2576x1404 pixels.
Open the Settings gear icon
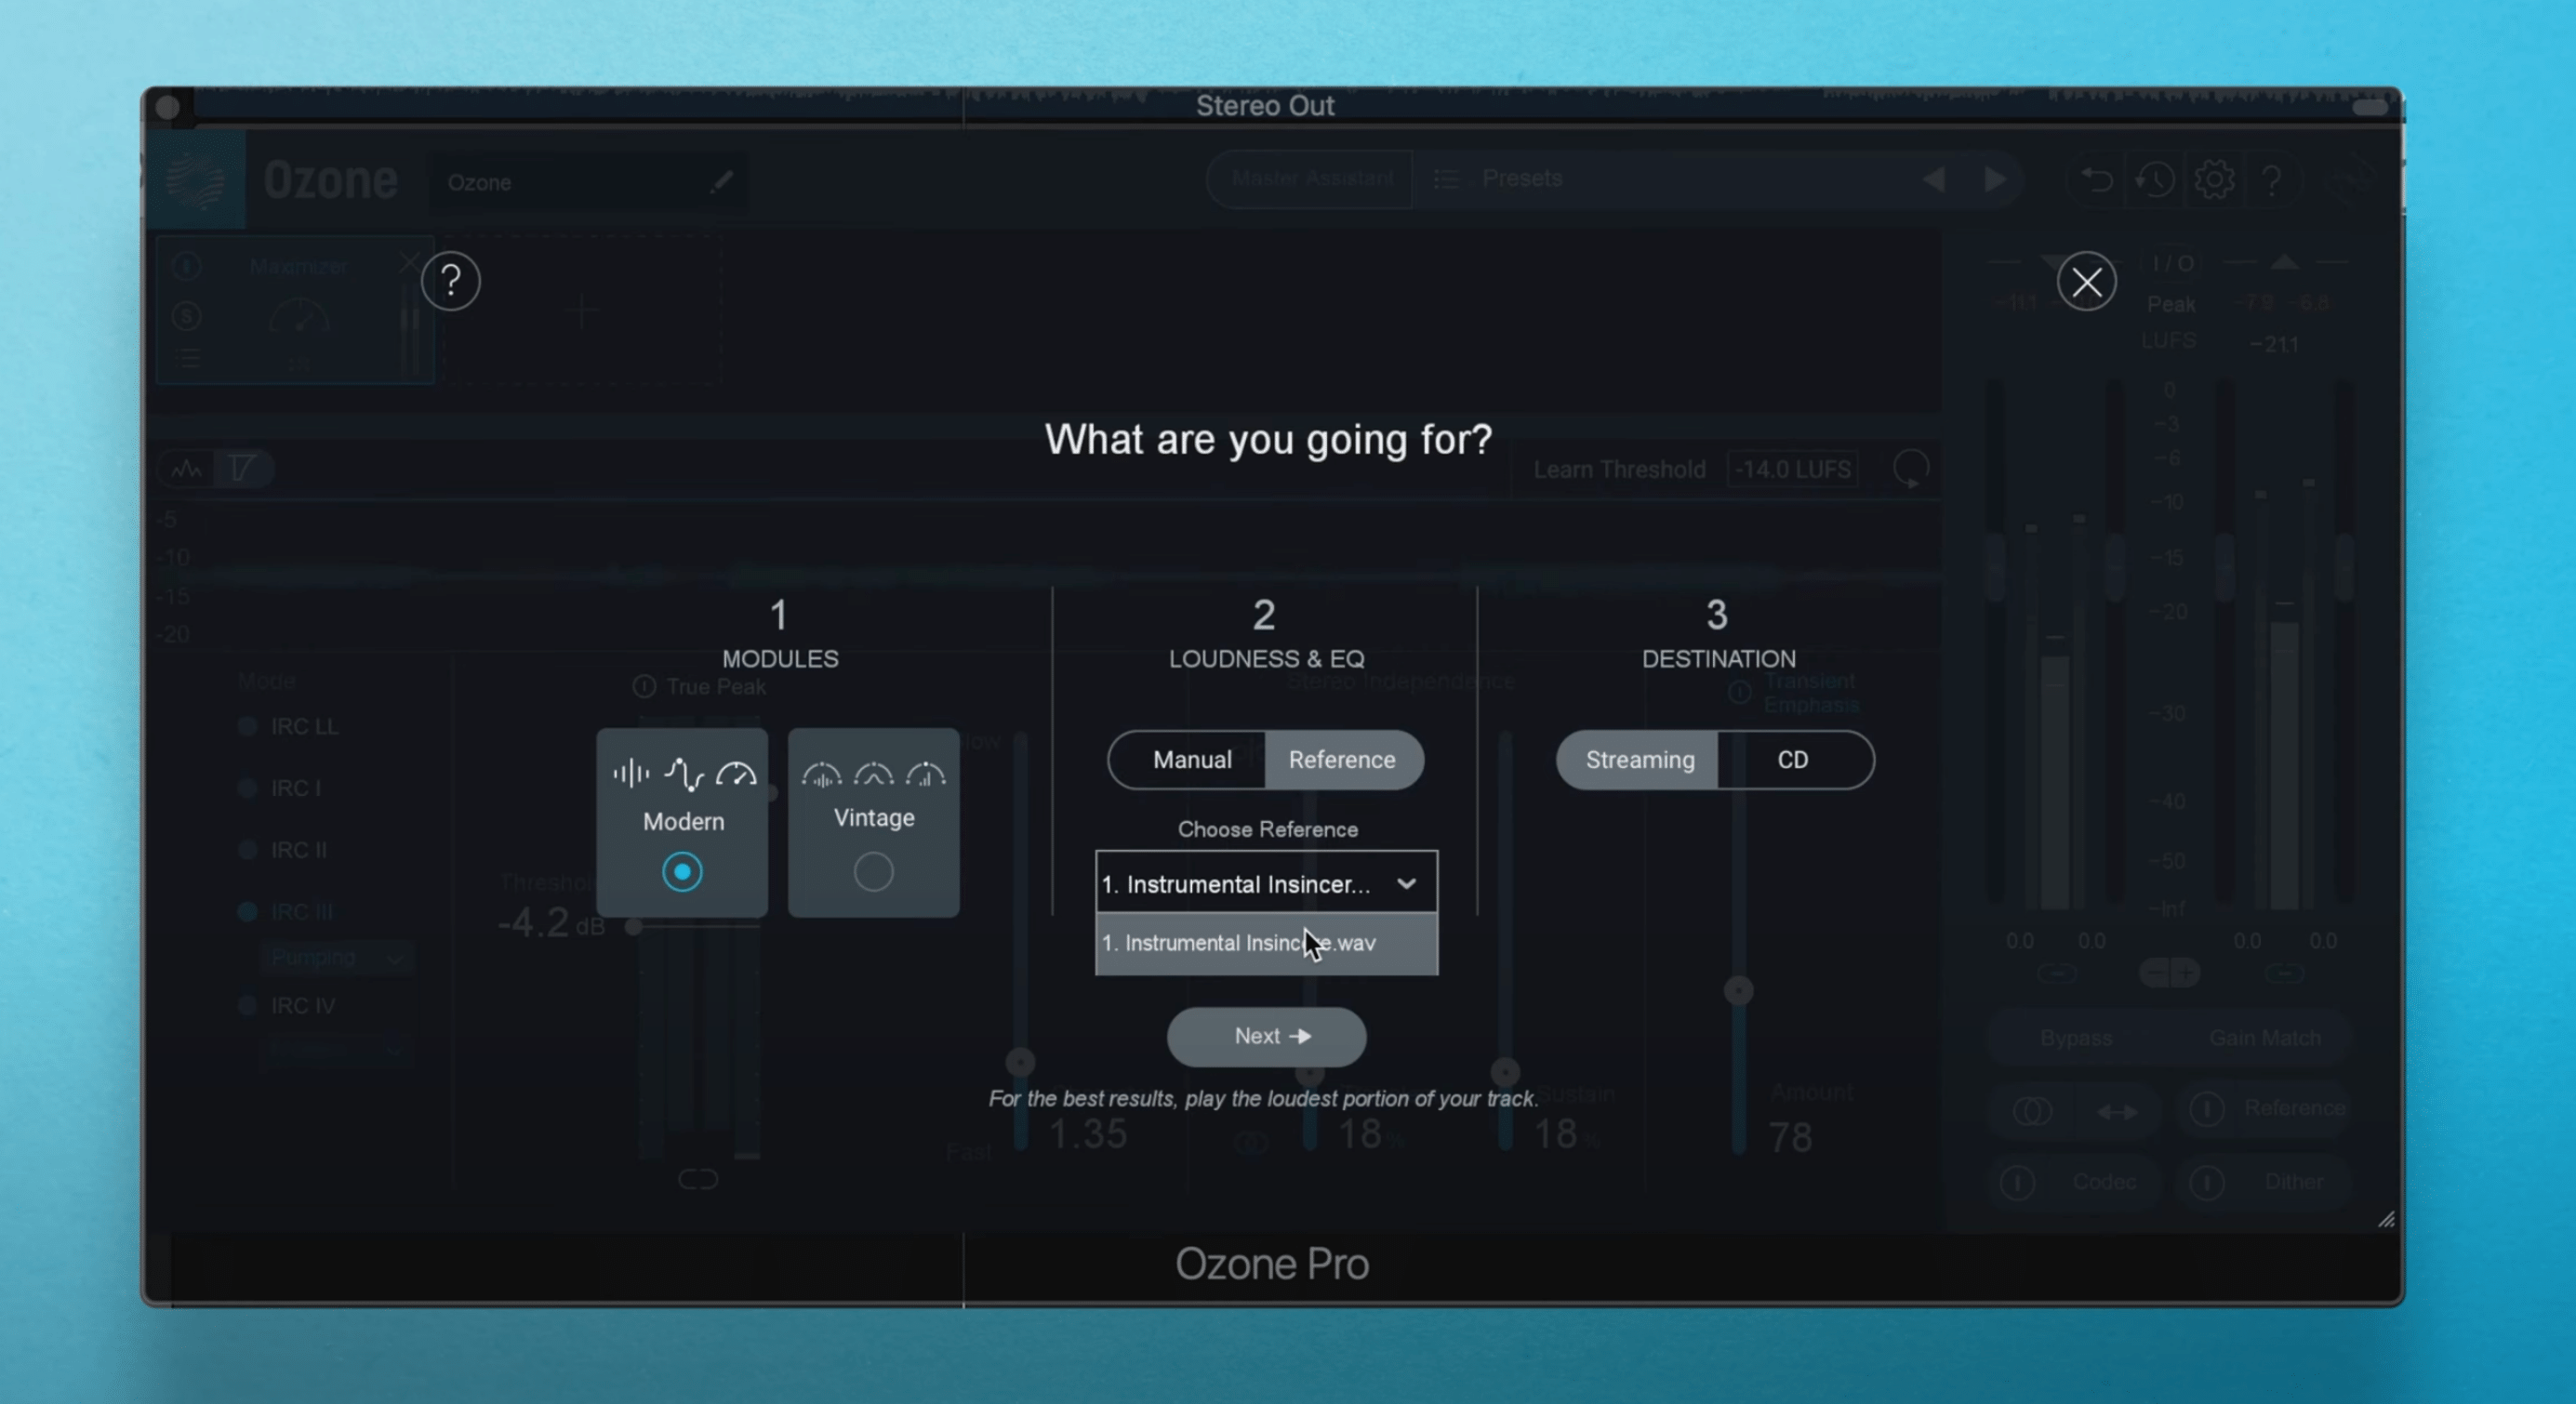click(2213, 180)
